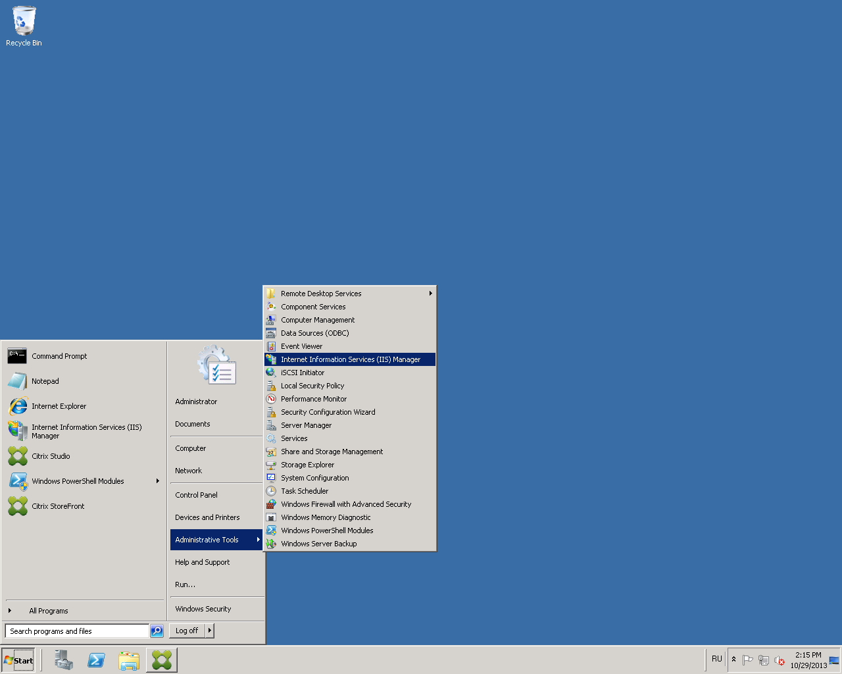Open the Services console
Screen dimensions: 842x674
350,438
